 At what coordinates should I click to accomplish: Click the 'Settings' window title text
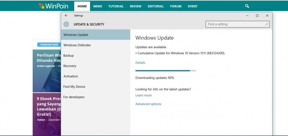(x=78, y=15)
